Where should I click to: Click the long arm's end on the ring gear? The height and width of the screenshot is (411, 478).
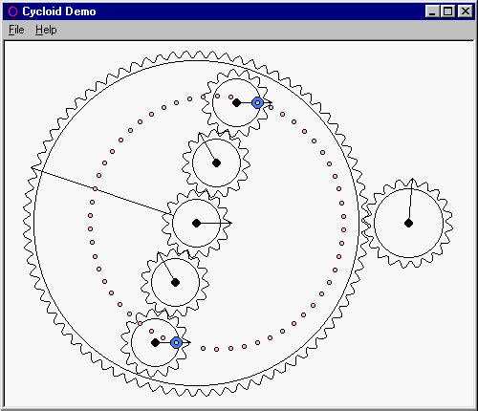click(x=33, y=167)
